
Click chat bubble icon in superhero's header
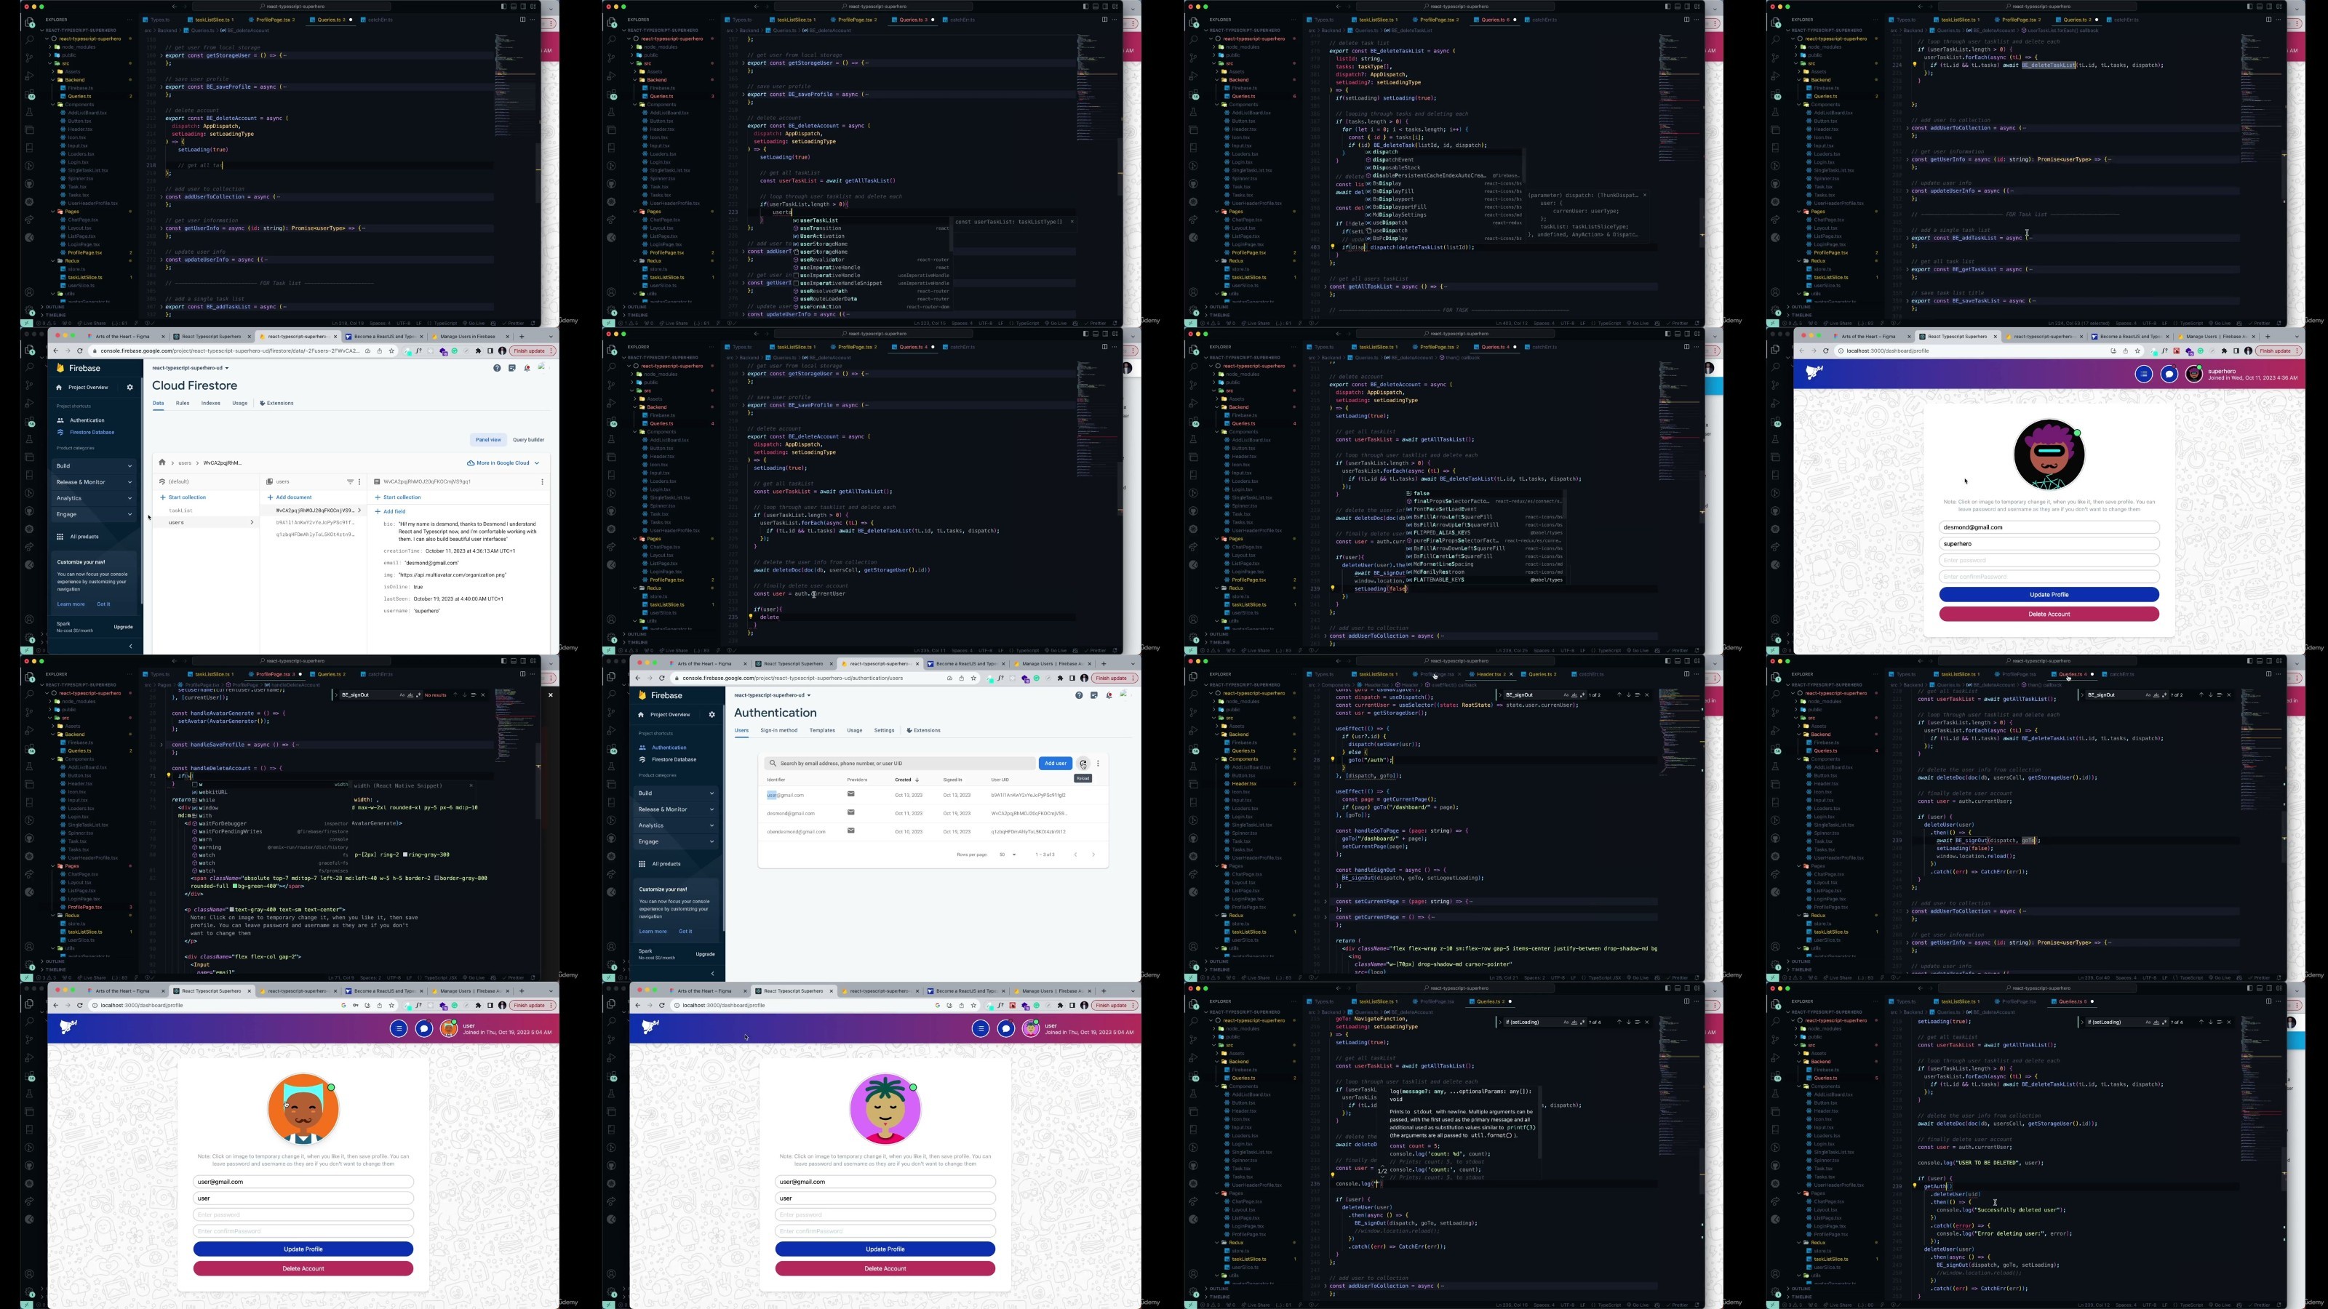point(2169,374)
